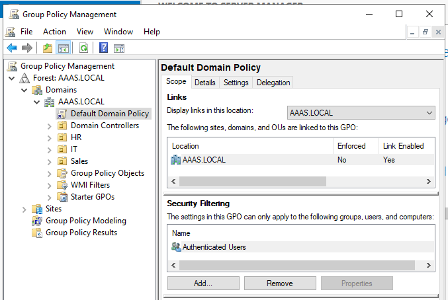
Task: Click the Starter GPOs folder icon
Action: pyautogui.click(x=62, y=197)
